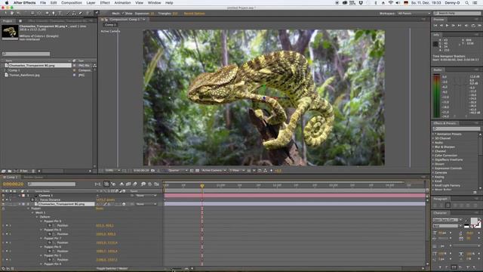The height and width of the screenshot is (272, 483).
Task: Click Play in the Preview panel
Action: tap(448, 26)
